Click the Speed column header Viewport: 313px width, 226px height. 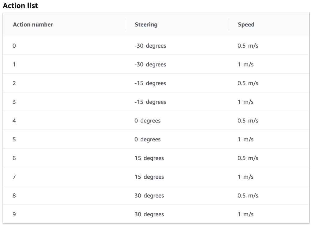pos(246,24)
